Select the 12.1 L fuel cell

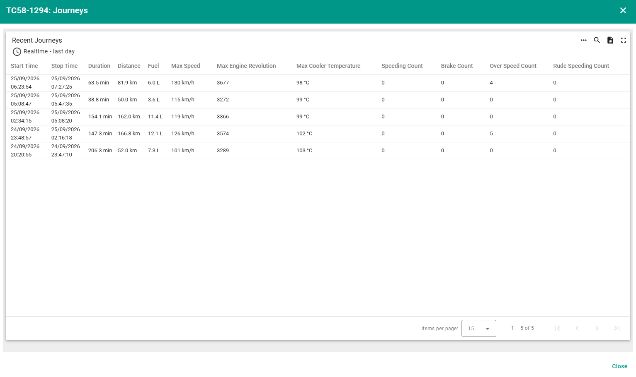click(155, 134)
